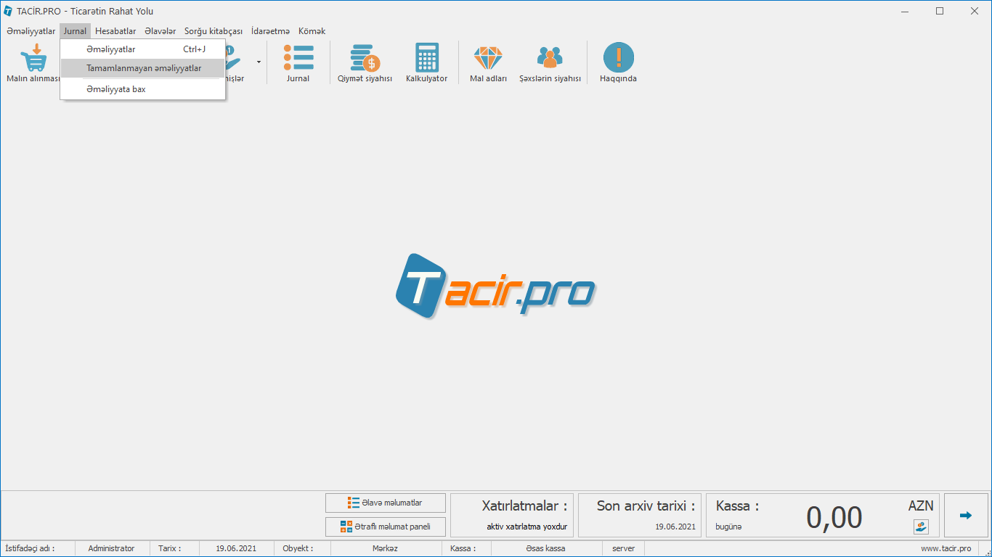
Task: Click the Əlavə məlumatlar button
Action: point(385,503)
